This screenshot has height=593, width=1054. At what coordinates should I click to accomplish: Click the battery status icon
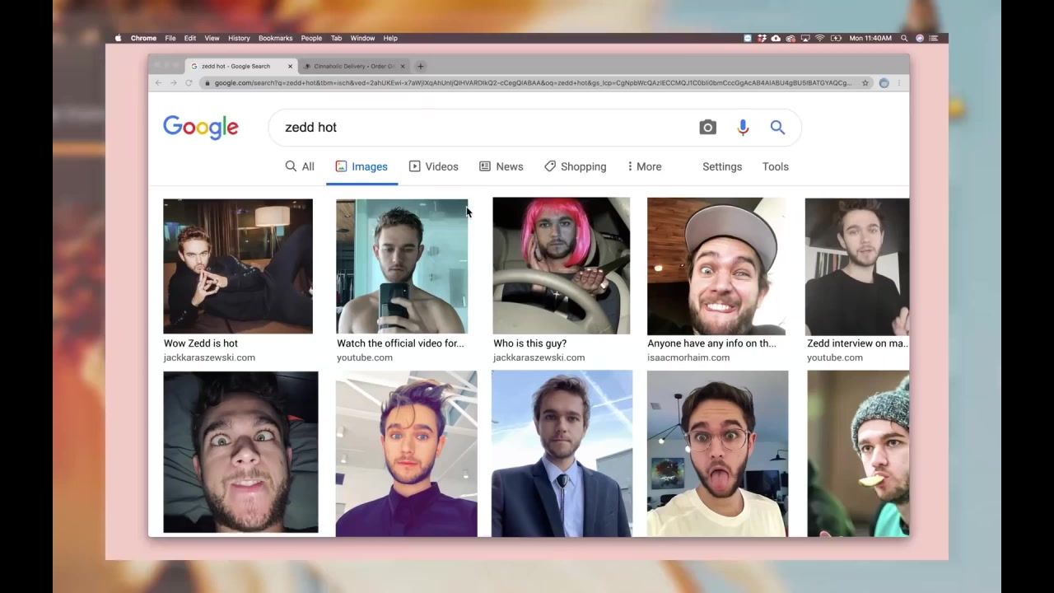point(836,38)
